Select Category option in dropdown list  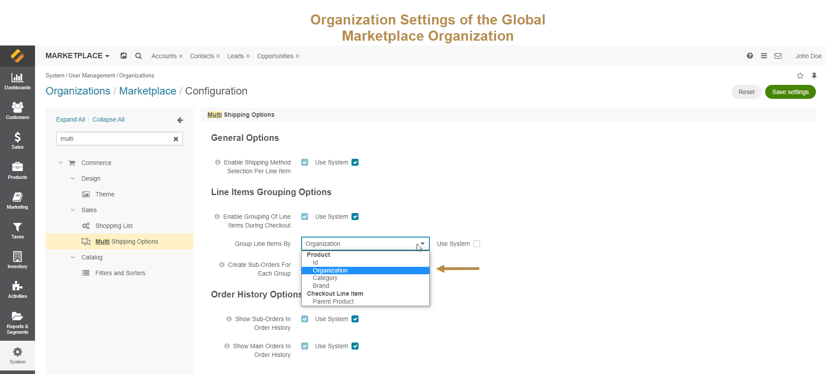pos(366,278)
